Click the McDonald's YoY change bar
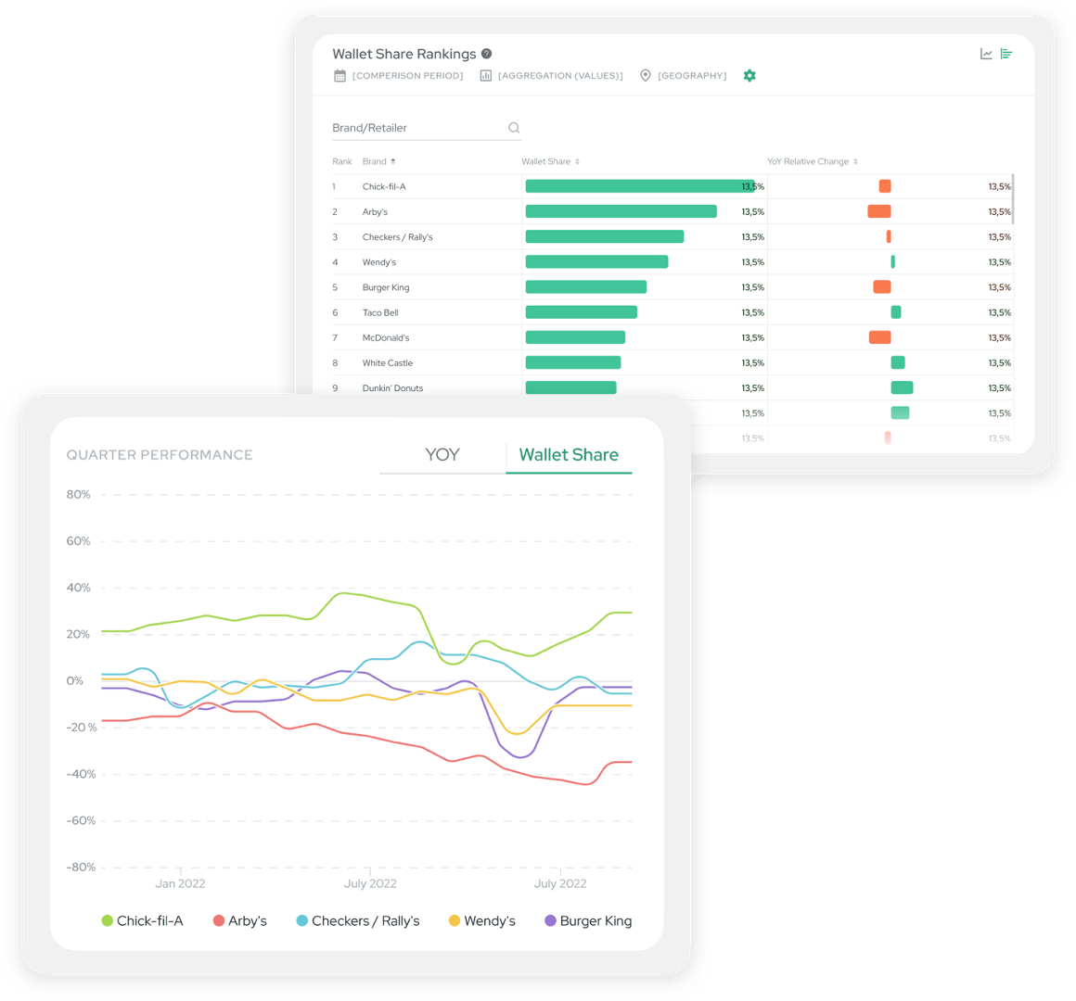This screenshot has height=1001, width=1076. tap(879, 336)
